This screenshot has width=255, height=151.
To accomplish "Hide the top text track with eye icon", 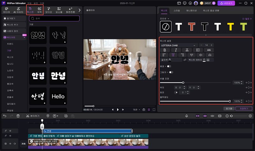I will [10, 131].
